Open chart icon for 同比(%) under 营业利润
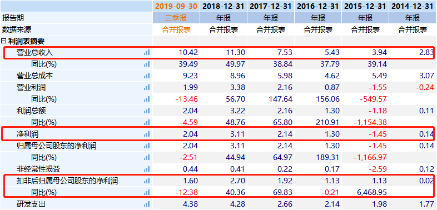Image resolution: width=437 pixels, height=210 pixels. pyautogui.click(x=147, y=99)
